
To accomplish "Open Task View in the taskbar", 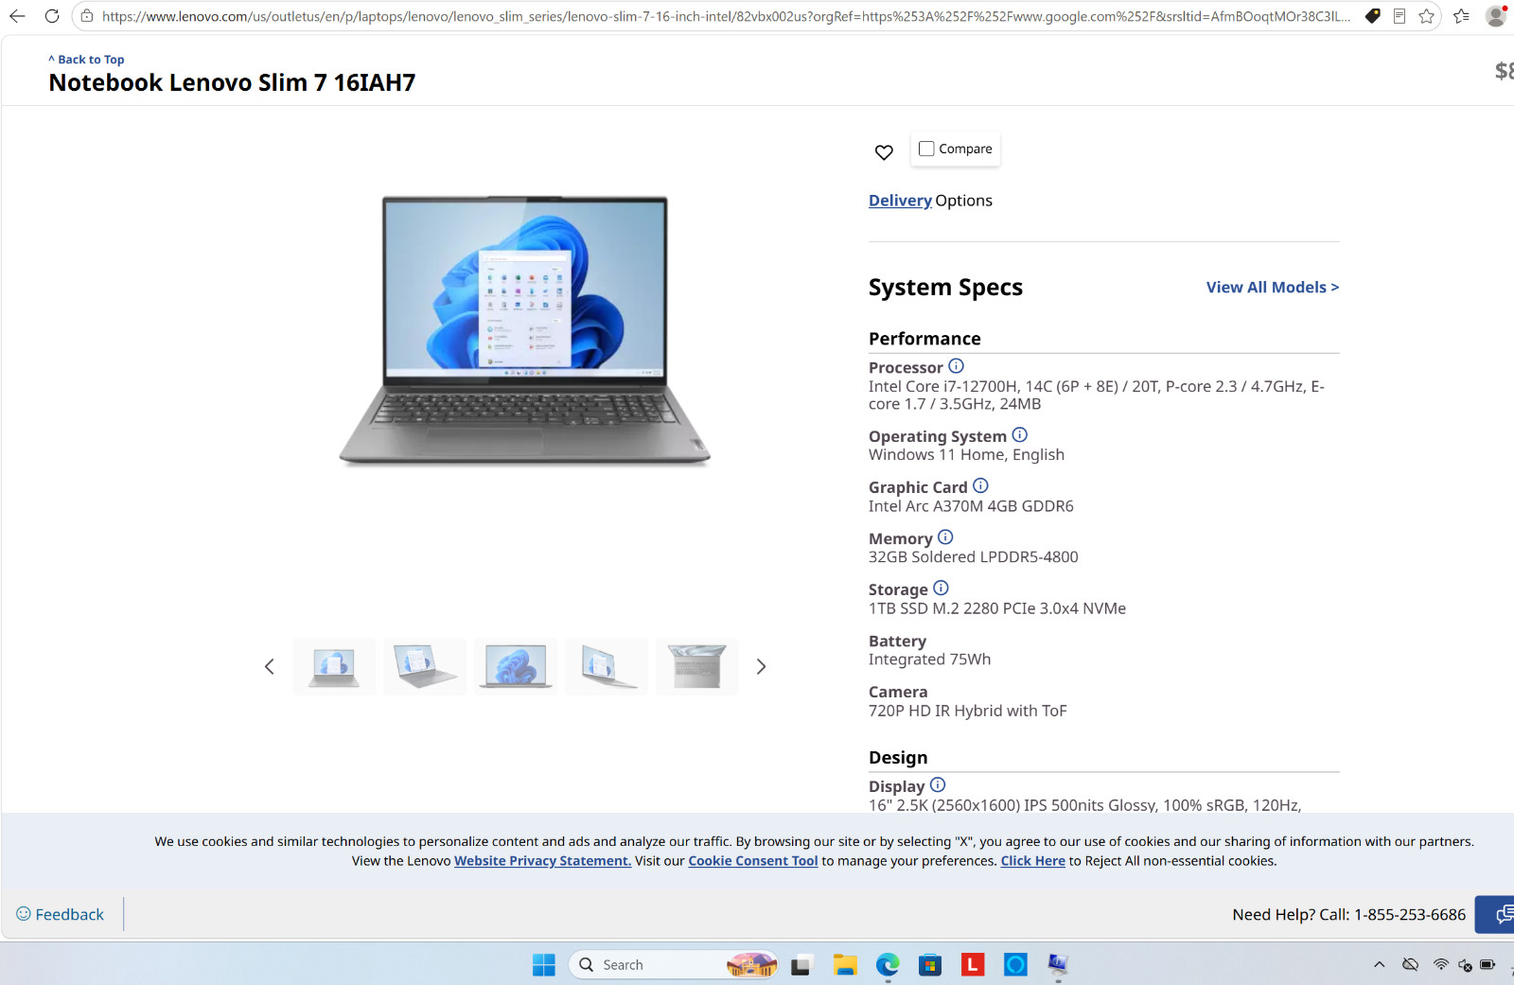I will [x=801, y=965].
